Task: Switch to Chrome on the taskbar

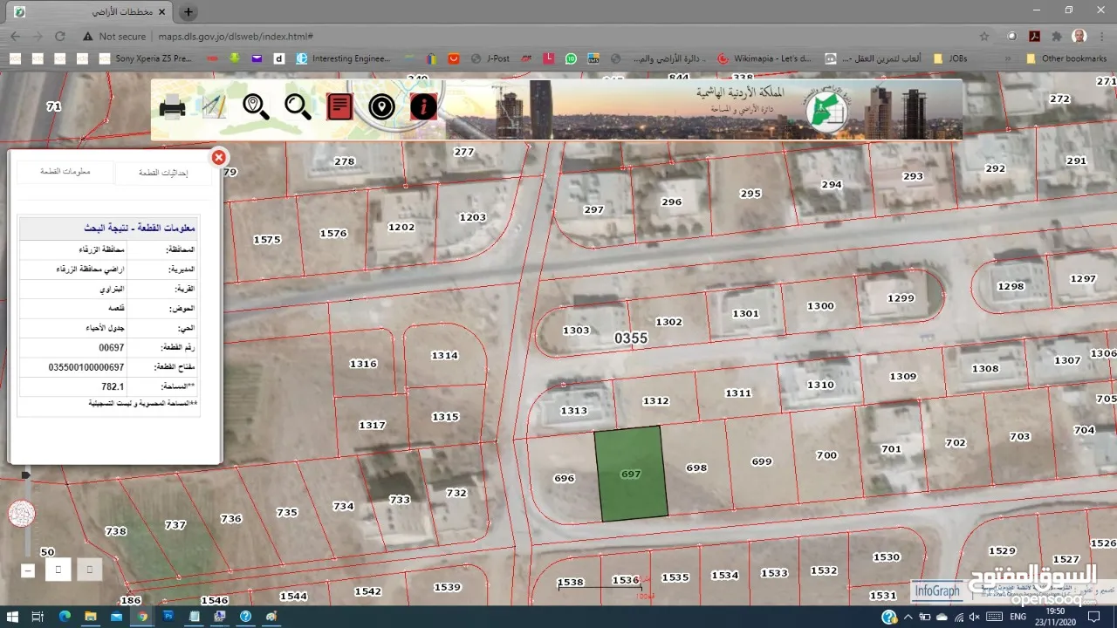Action: (x=142, y=617)
